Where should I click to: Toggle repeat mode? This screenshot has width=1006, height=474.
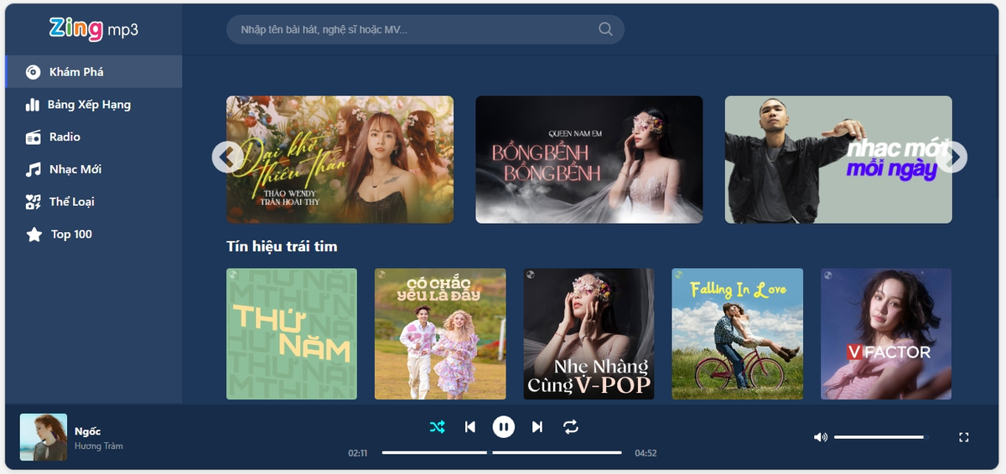571,427
